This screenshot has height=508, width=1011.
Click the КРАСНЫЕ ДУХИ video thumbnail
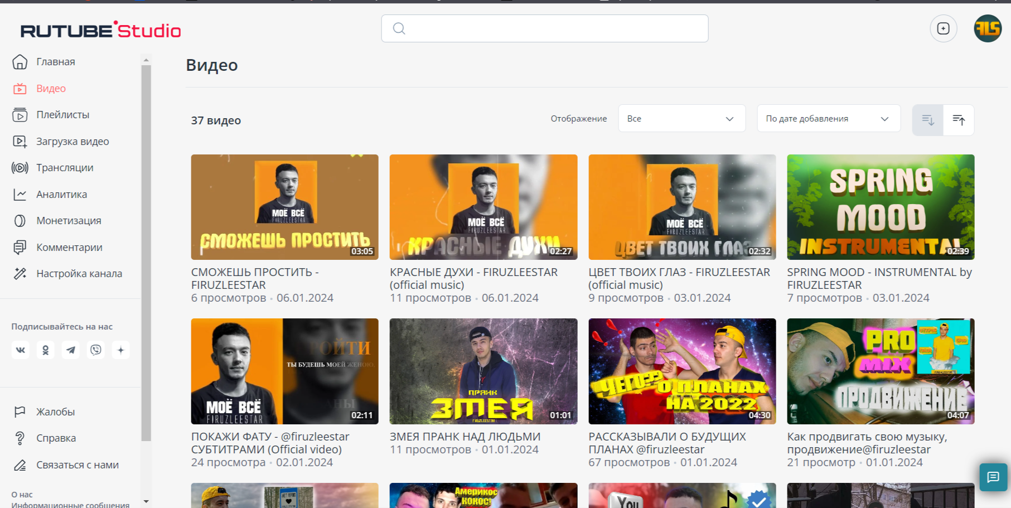tap(483, 207)
